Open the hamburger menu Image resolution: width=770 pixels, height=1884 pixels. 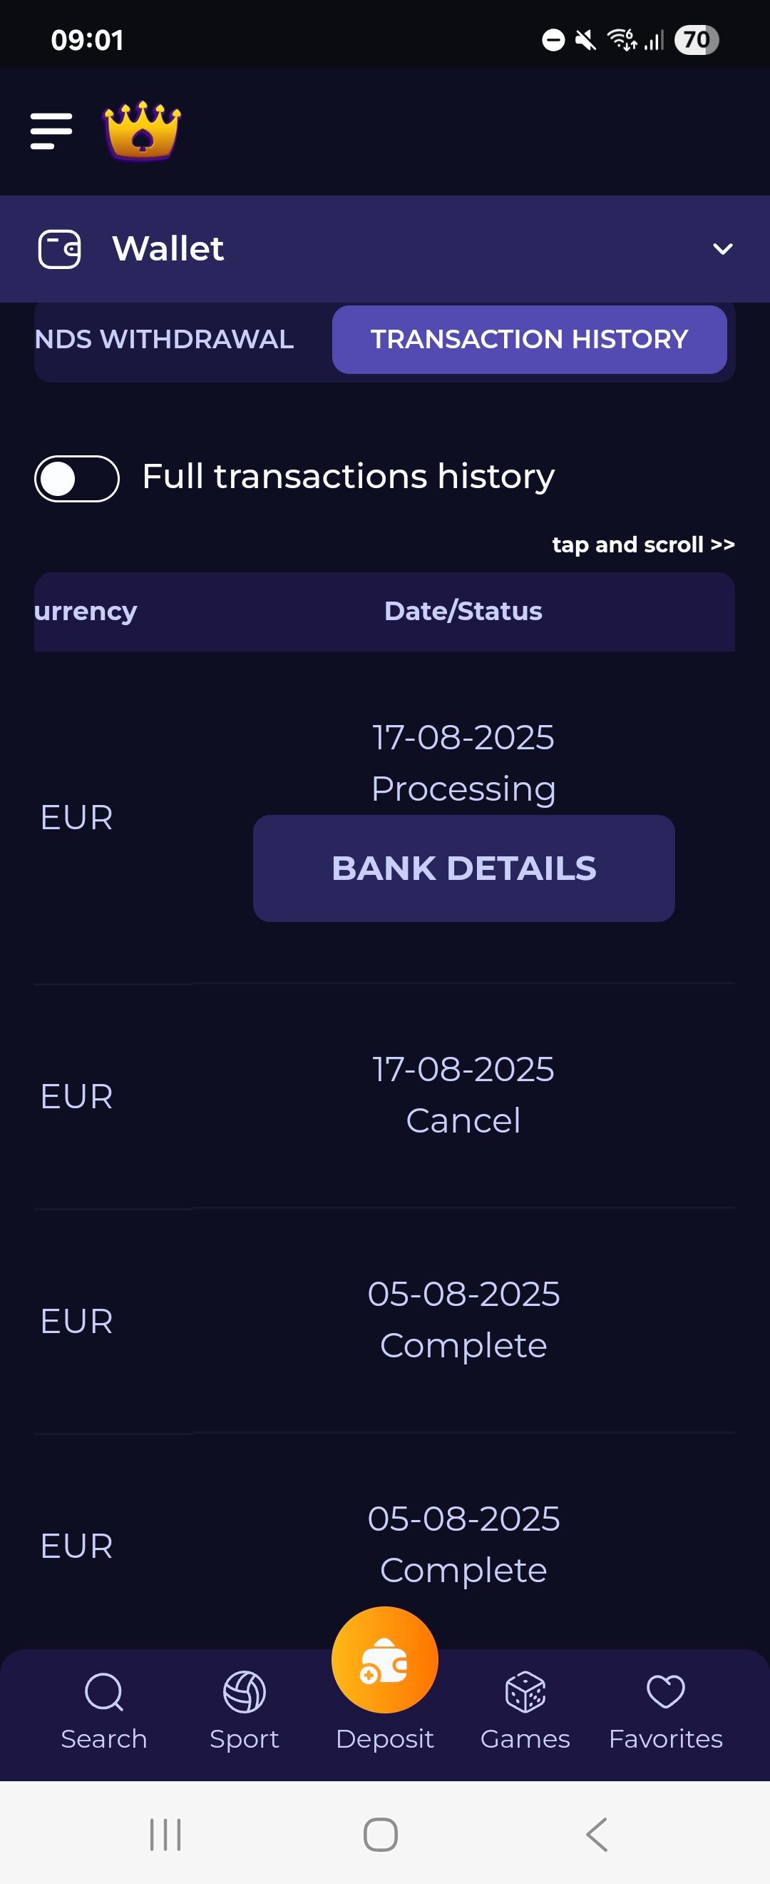51,131
